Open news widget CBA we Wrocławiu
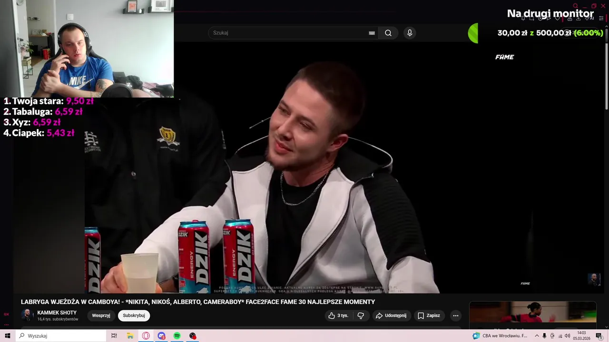Image resolution: width=609 pixels, height=342 pixels. point(500,336)
